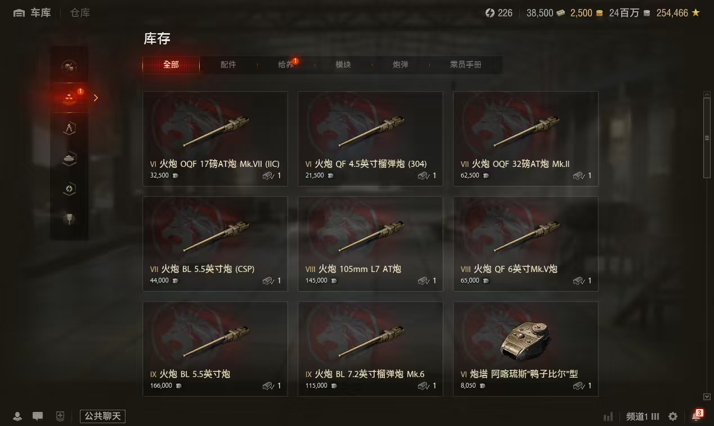Open the 频道1 server channel selector
The height and width of the screenshot is (426, 714).
coord(643,416)
